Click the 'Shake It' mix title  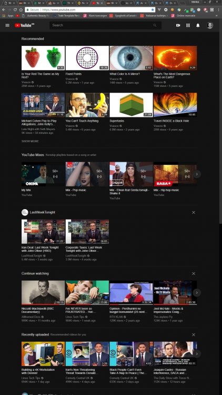tap(129, 192)
